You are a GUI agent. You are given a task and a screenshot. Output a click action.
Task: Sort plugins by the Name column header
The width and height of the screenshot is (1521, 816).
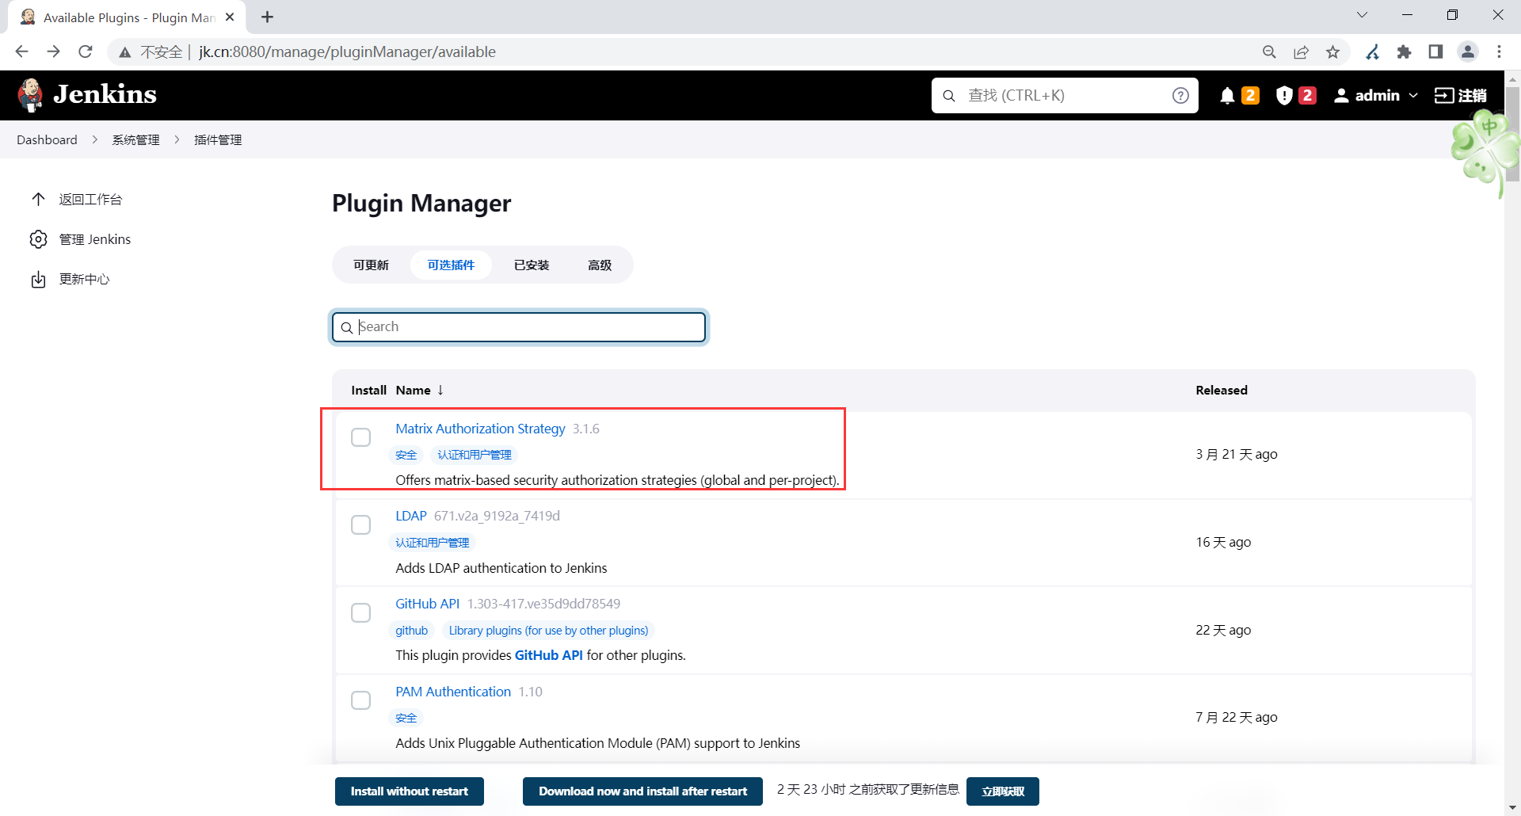click(420, 390)
